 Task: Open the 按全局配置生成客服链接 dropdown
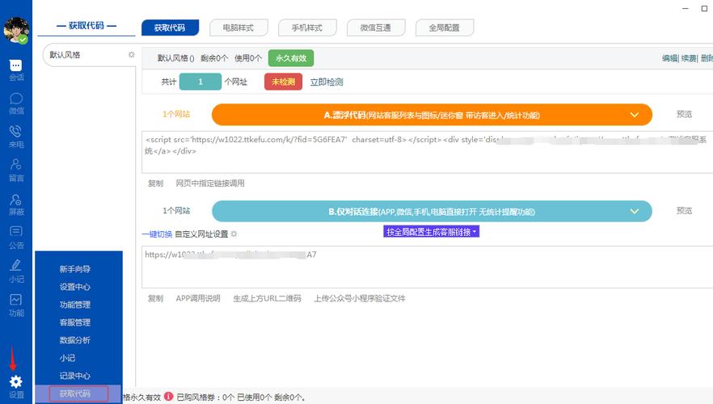click(x=431, y=232)
